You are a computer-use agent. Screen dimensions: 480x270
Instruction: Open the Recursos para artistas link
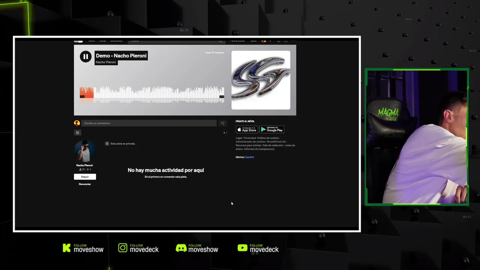[248, 145]
